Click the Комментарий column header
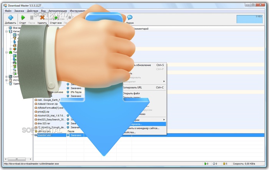The image size is (269, 170). coord(141,29)
